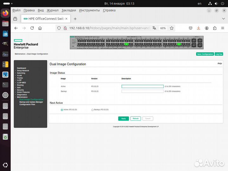Open the Закладки menu

click(69, 10)
